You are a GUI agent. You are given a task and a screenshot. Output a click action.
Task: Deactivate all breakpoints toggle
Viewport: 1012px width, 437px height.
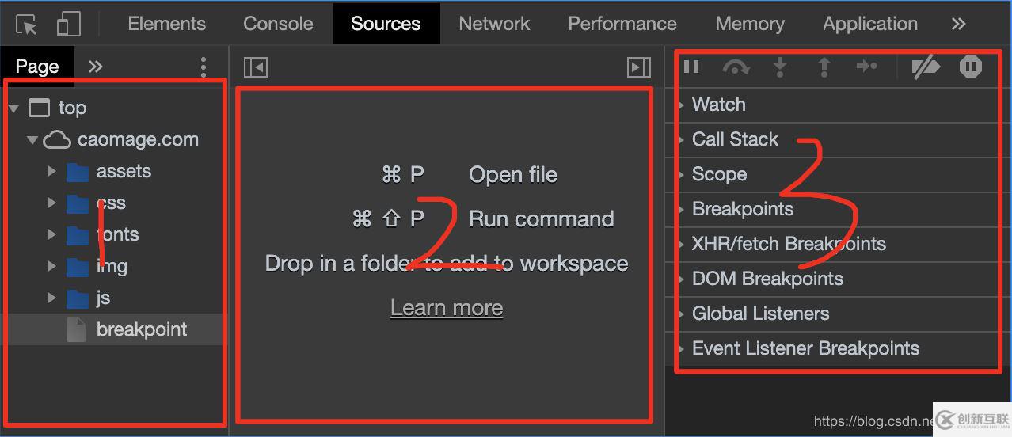point(925,67)
